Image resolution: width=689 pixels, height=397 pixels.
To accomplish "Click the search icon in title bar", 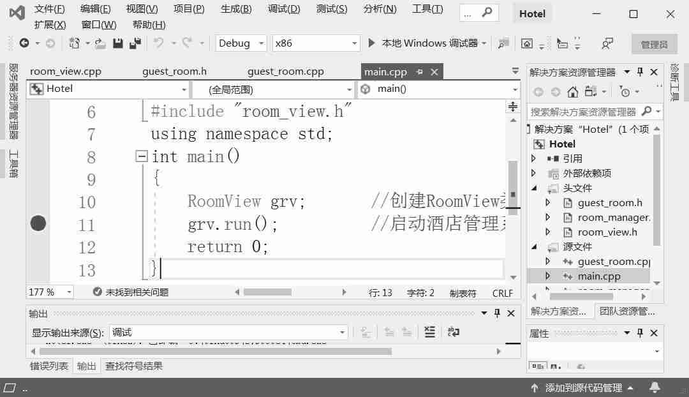I will (x=487, y=13).
